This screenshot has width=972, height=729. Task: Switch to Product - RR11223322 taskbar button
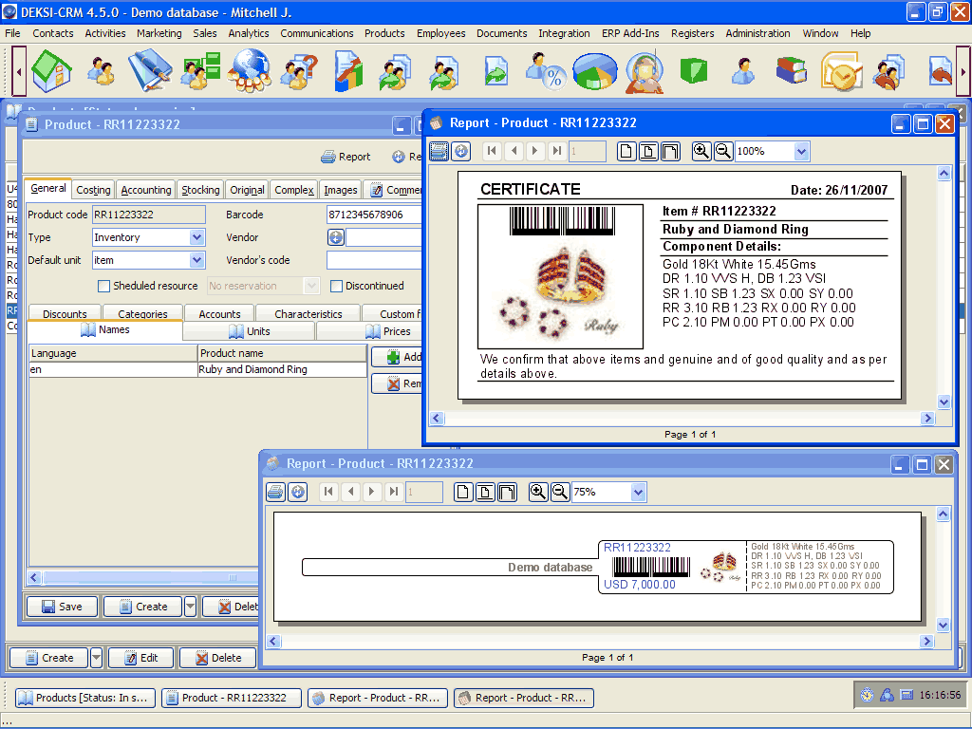[232, 698]
